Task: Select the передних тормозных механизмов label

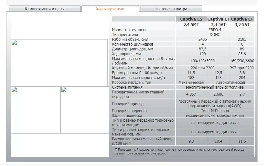Action: click(143, 123)
